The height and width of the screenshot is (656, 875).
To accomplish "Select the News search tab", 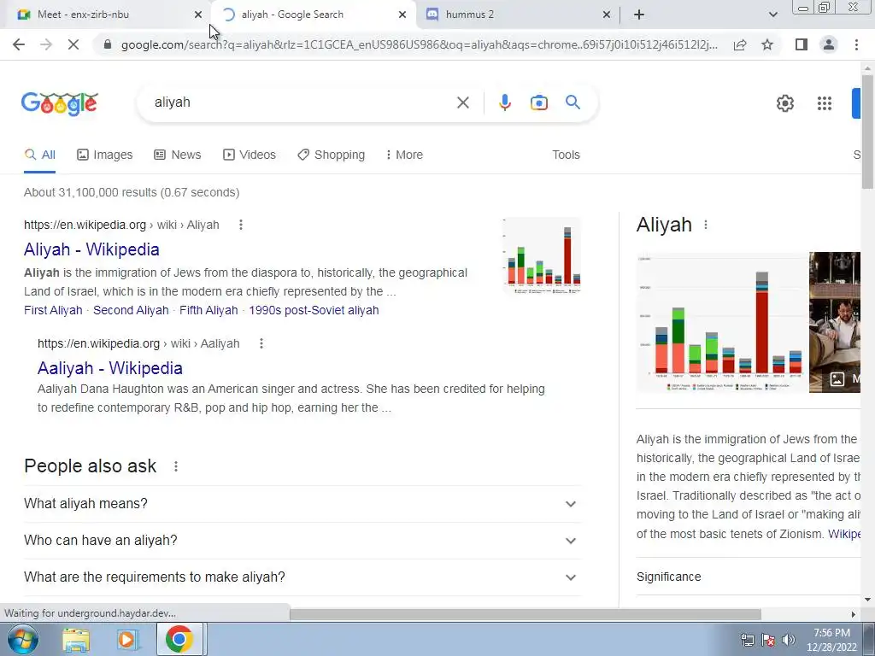I will point(178,155).
